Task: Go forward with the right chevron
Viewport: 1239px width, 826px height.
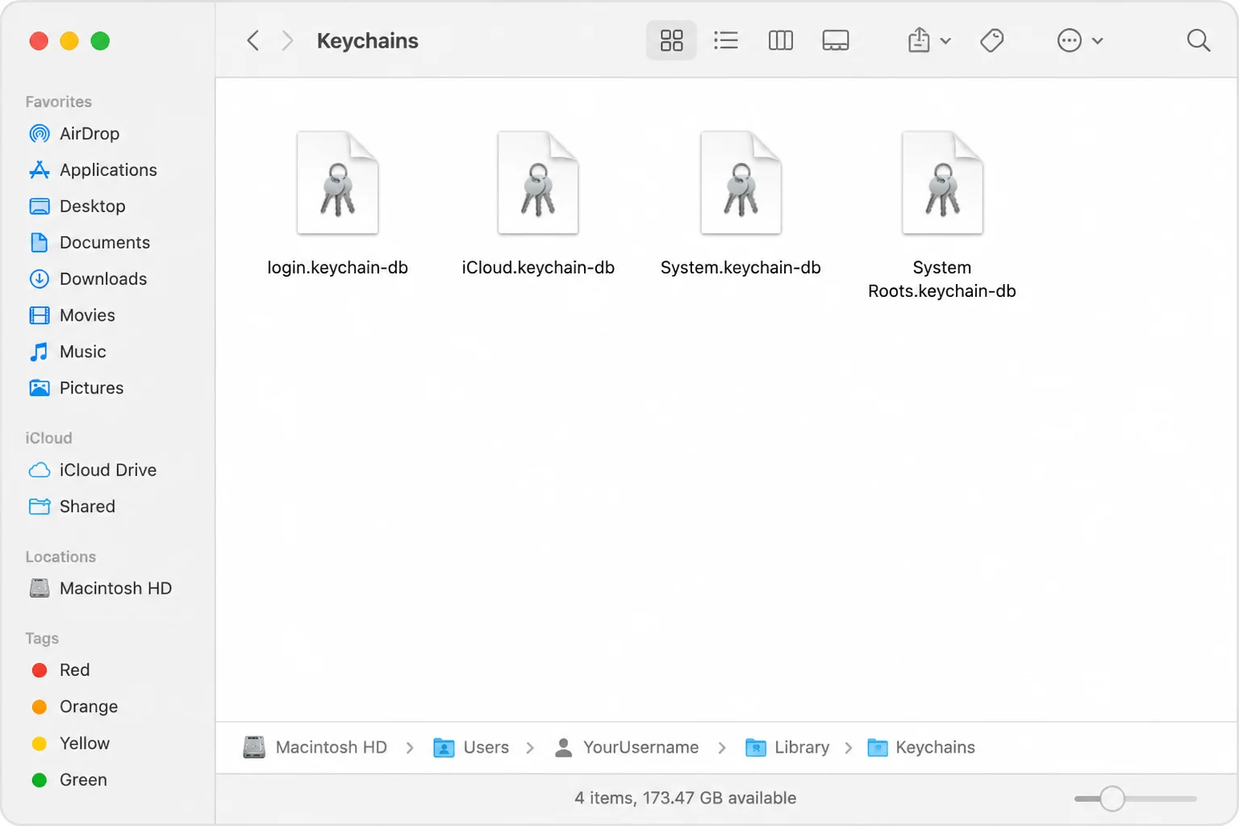Action: (x=287, y=40)
